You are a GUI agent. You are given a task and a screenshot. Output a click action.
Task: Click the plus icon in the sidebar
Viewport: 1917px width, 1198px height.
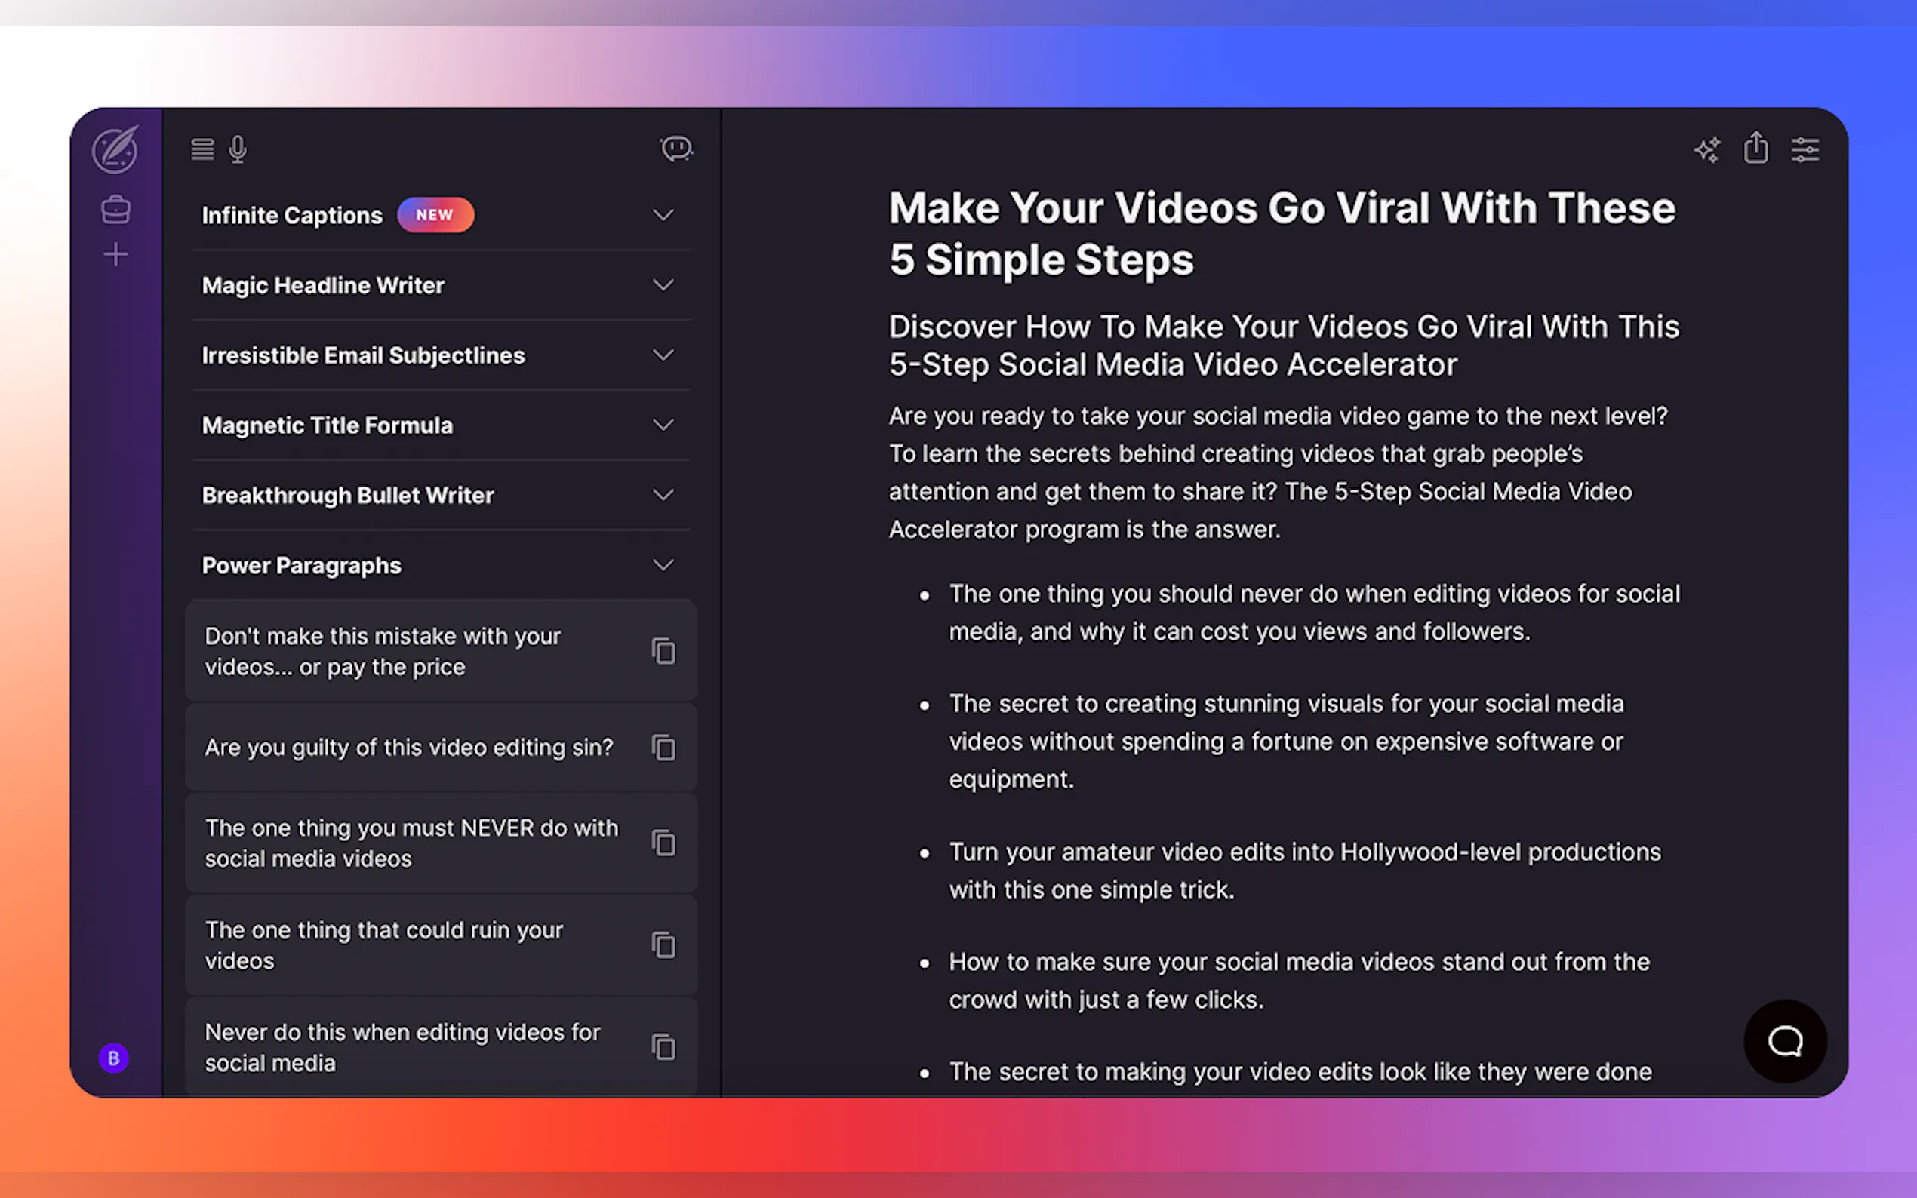pos(115,254)
